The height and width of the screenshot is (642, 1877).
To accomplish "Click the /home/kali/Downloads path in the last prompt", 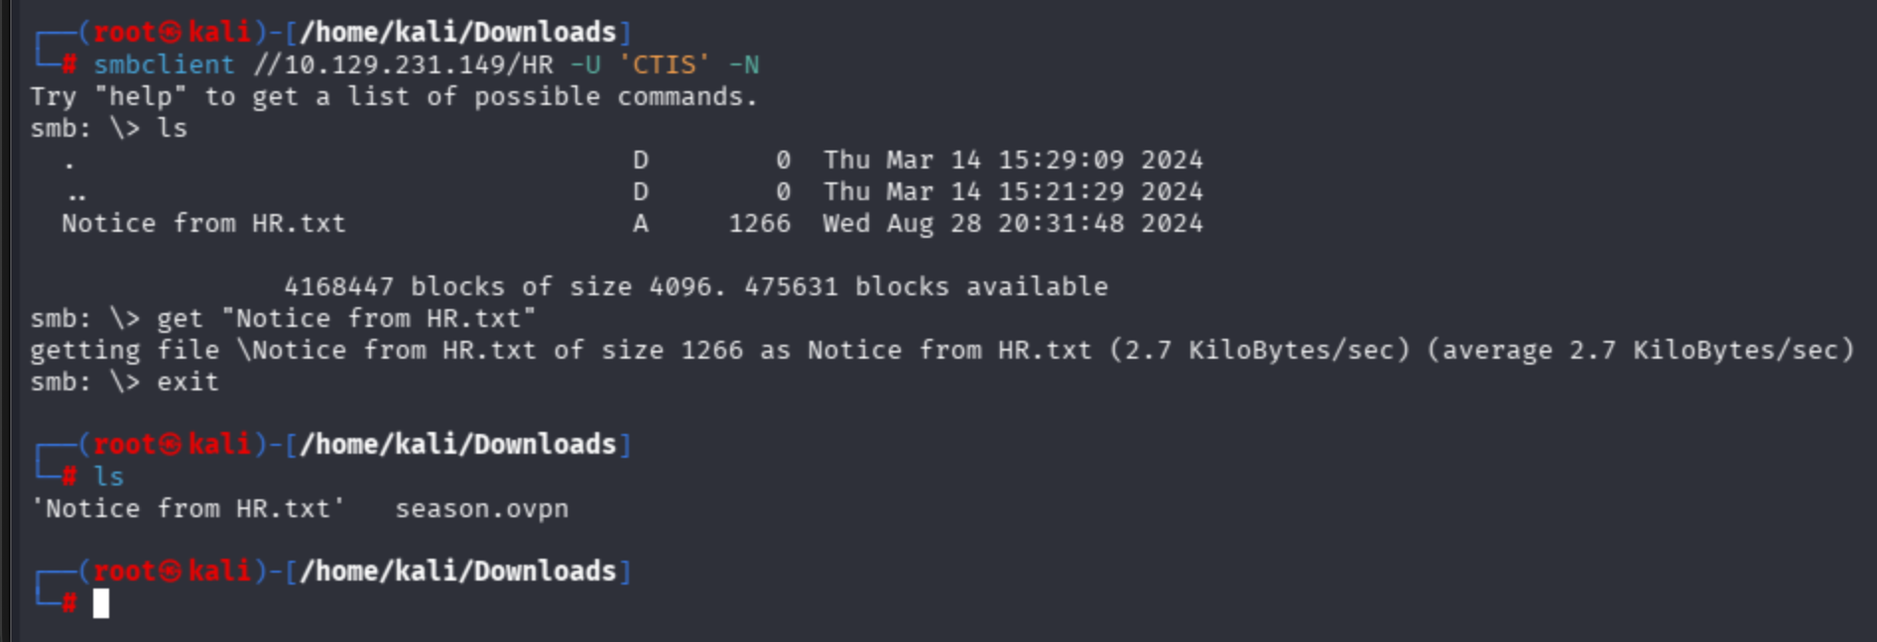I will 457,572.
